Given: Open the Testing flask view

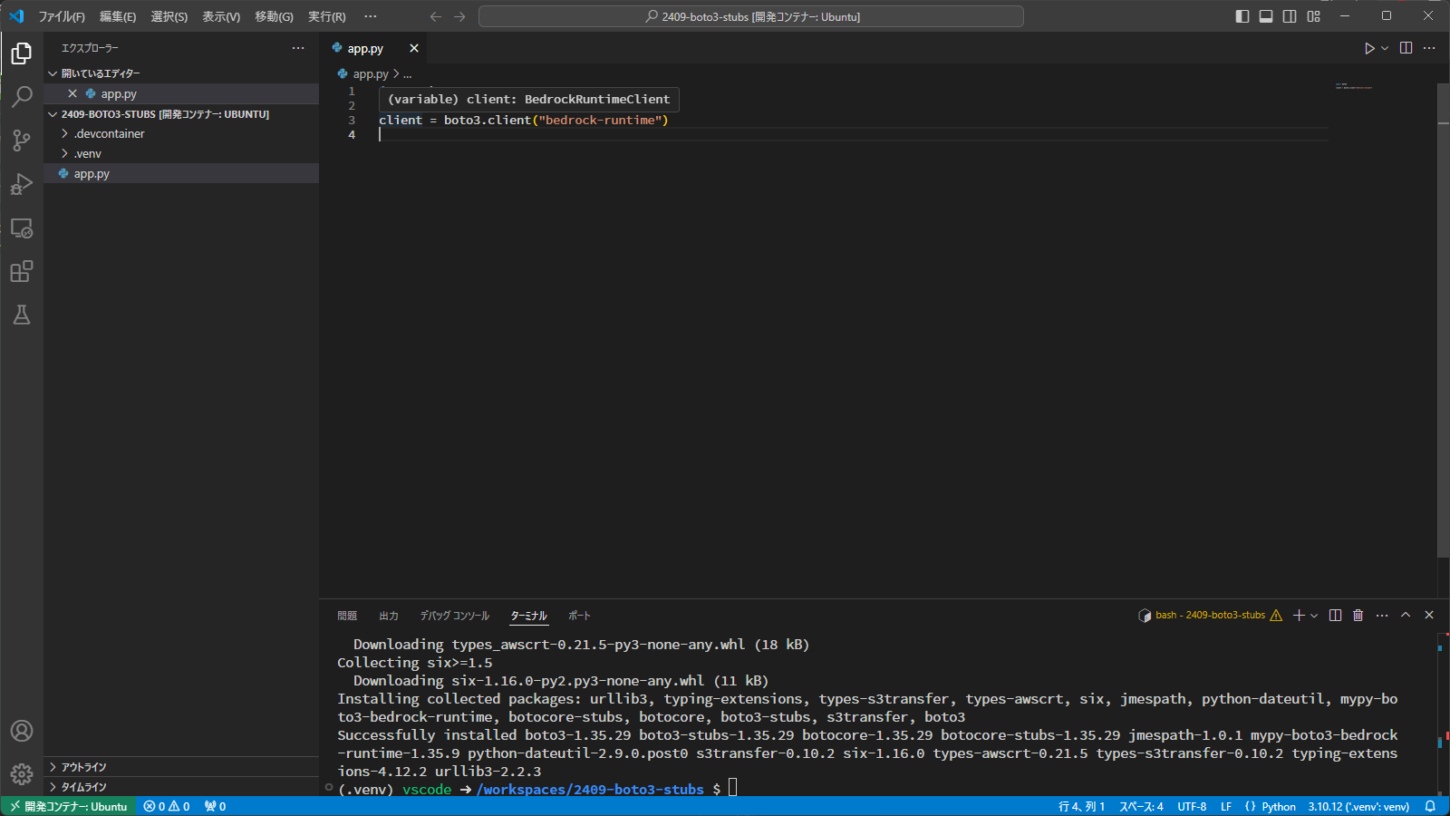Looking at the screenshot, I should pyautogui.click(x=22, y=315).
